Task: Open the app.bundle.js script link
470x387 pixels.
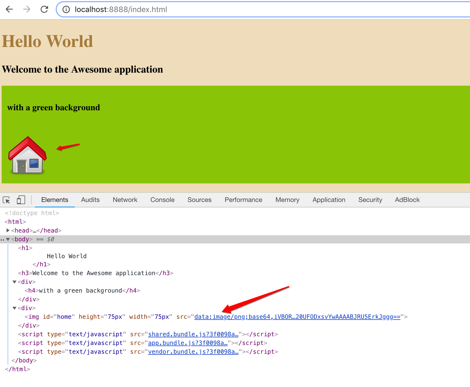Action: (188, 343)
